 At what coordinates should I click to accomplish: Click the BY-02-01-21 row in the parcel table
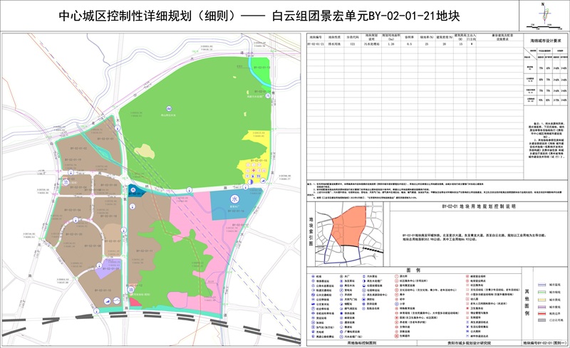391,44
